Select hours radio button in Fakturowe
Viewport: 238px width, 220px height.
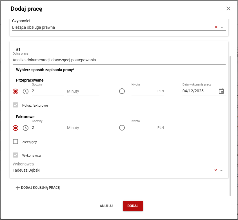[x=15, y=128]
